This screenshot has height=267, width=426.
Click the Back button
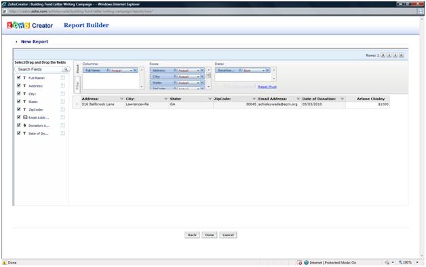192,235
